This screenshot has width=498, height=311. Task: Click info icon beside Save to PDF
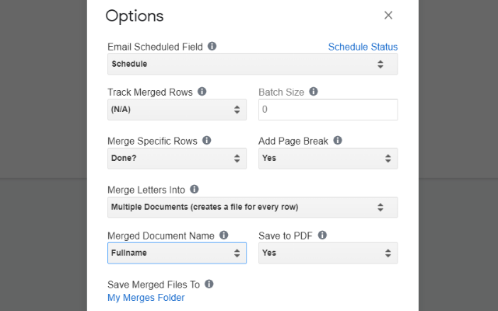(x=322, y=235)
